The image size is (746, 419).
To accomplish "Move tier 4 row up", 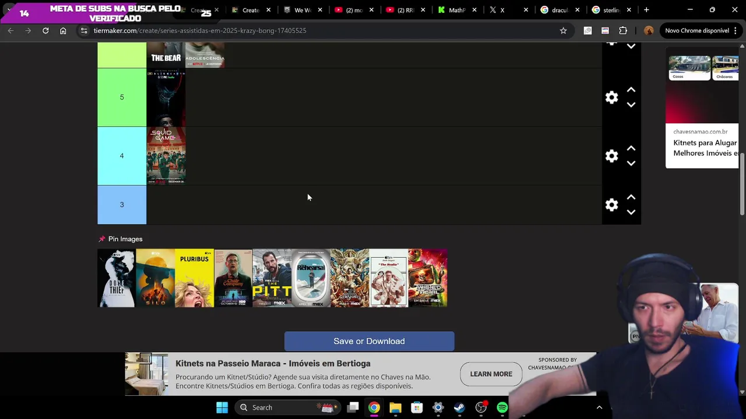I will 631,148.
